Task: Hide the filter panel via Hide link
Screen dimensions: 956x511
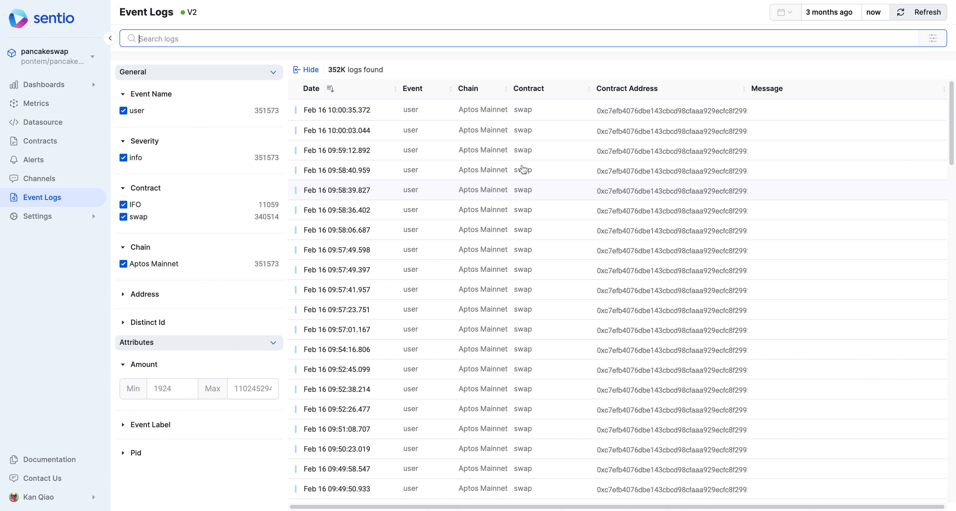Action: tap(306, 70)
